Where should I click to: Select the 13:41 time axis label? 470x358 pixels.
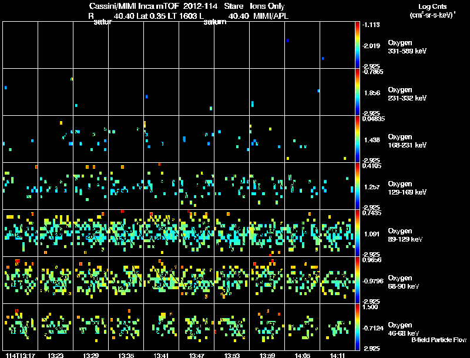[161, 355]
